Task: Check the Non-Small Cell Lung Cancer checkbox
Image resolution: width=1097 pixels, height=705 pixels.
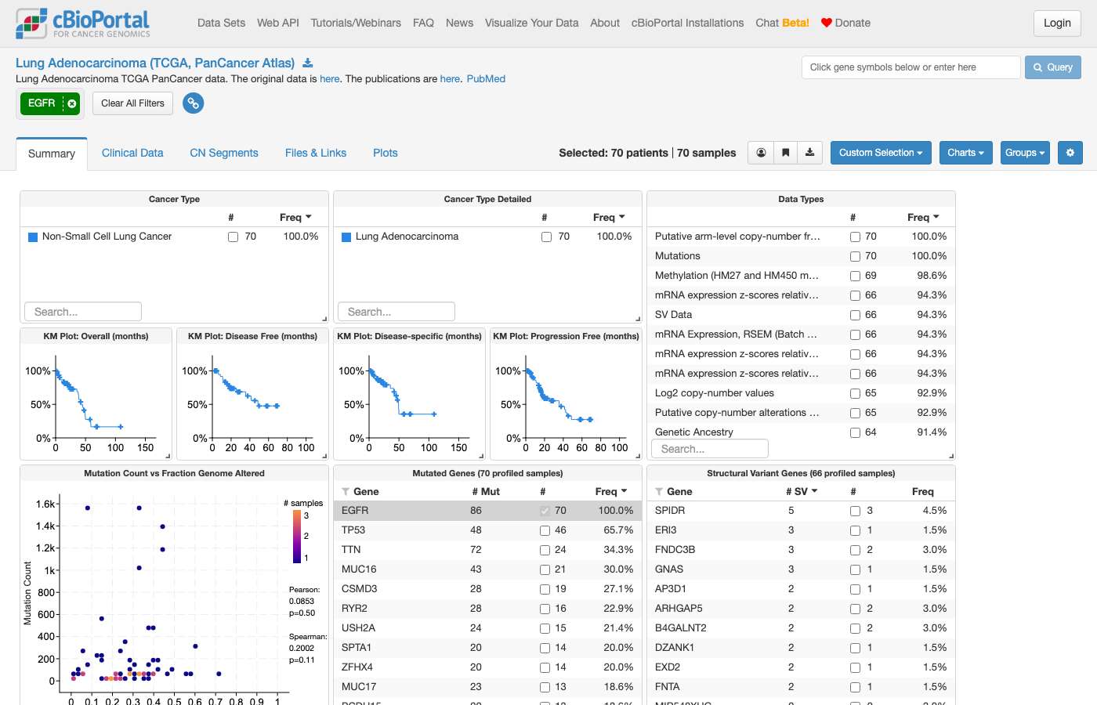Action: pos(233,237)
